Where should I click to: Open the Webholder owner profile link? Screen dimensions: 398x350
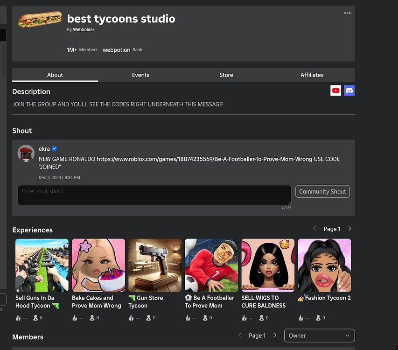(x=84, y=29)
